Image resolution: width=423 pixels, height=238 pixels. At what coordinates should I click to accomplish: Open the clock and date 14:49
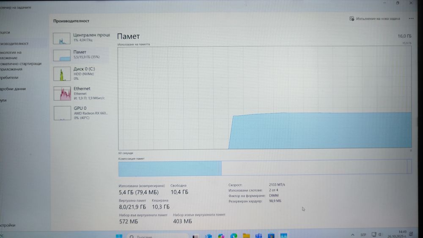(x=397, y=234)
